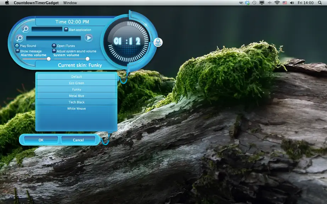This screenshot has width=327, height=204.
Task: Choose the Default skin from the list
Action: pos(77,76)
